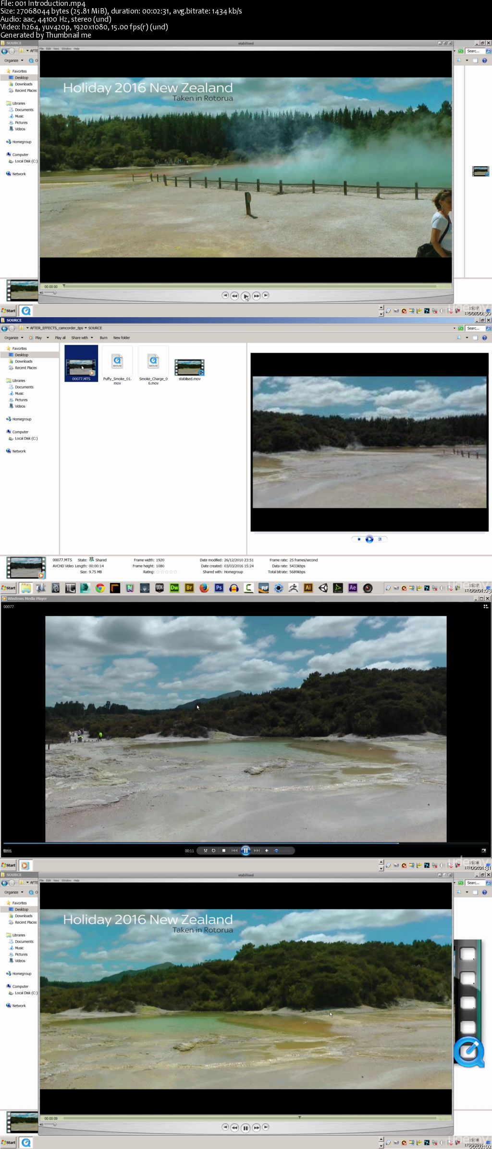Click Date modified 26/12/2010 23:51 value
This screenshot has width=492, height=1149.
(x=239, y=560)
